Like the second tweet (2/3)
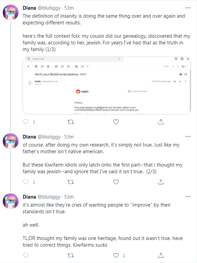 (x=116, y=182)
